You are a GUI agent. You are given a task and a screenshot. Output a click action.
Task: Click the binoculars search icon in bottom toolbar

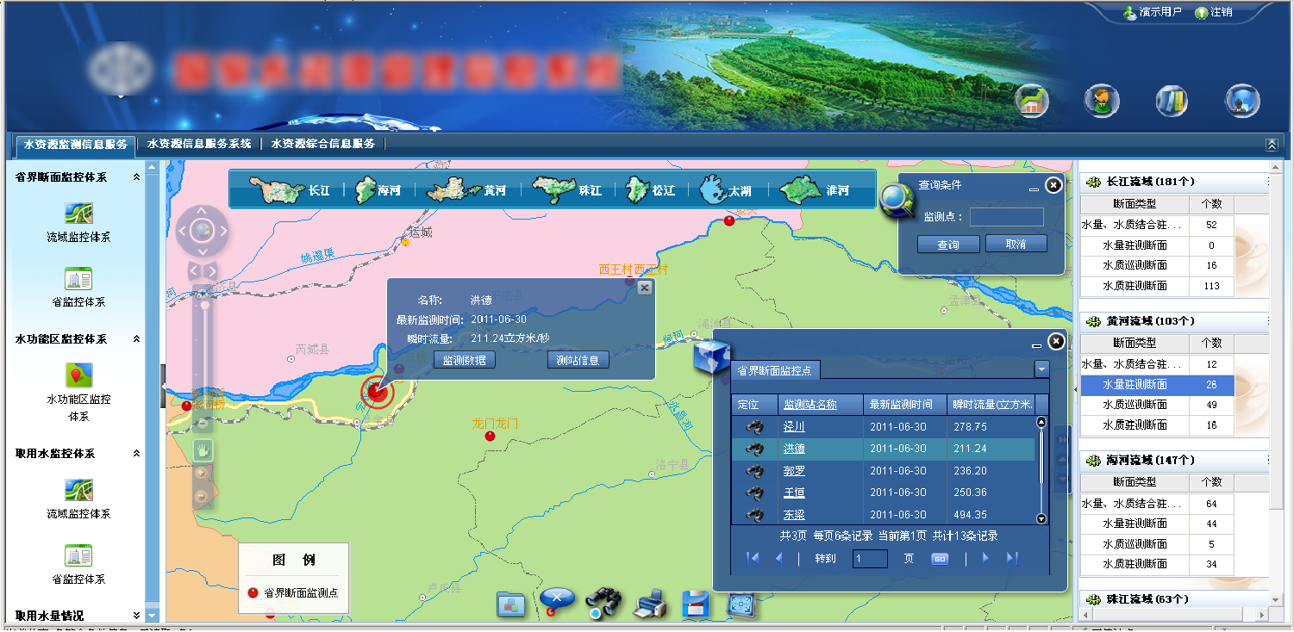coord(603,603)
